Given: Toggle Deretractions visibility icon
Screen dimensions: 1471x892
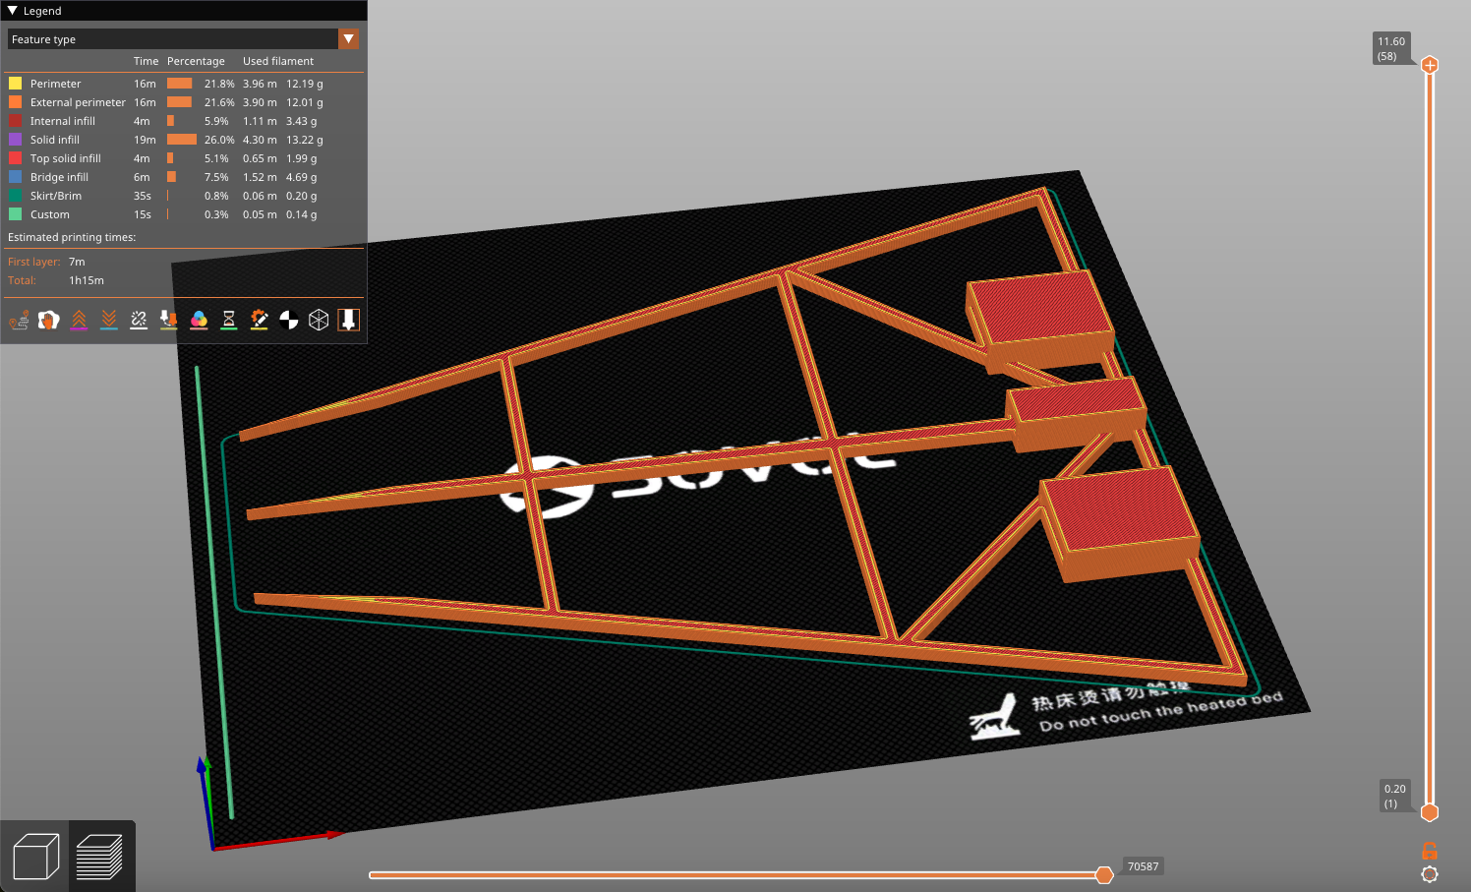Looking at the screenshot, I should click(x=109, y=320).
